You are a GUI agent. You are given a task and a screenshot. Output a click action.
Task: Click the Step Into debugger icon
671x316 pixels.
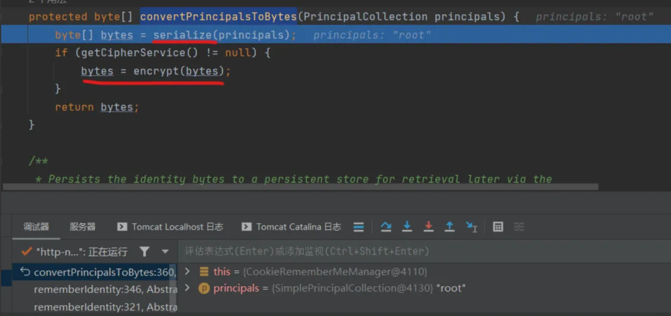click(407, 227)
